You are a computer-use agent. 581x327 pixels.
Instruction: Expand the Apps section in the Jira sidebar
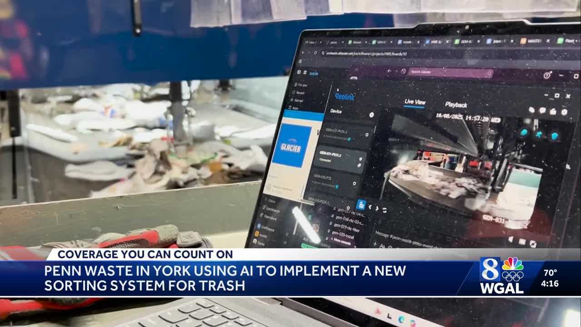click(x=296, y=107)
